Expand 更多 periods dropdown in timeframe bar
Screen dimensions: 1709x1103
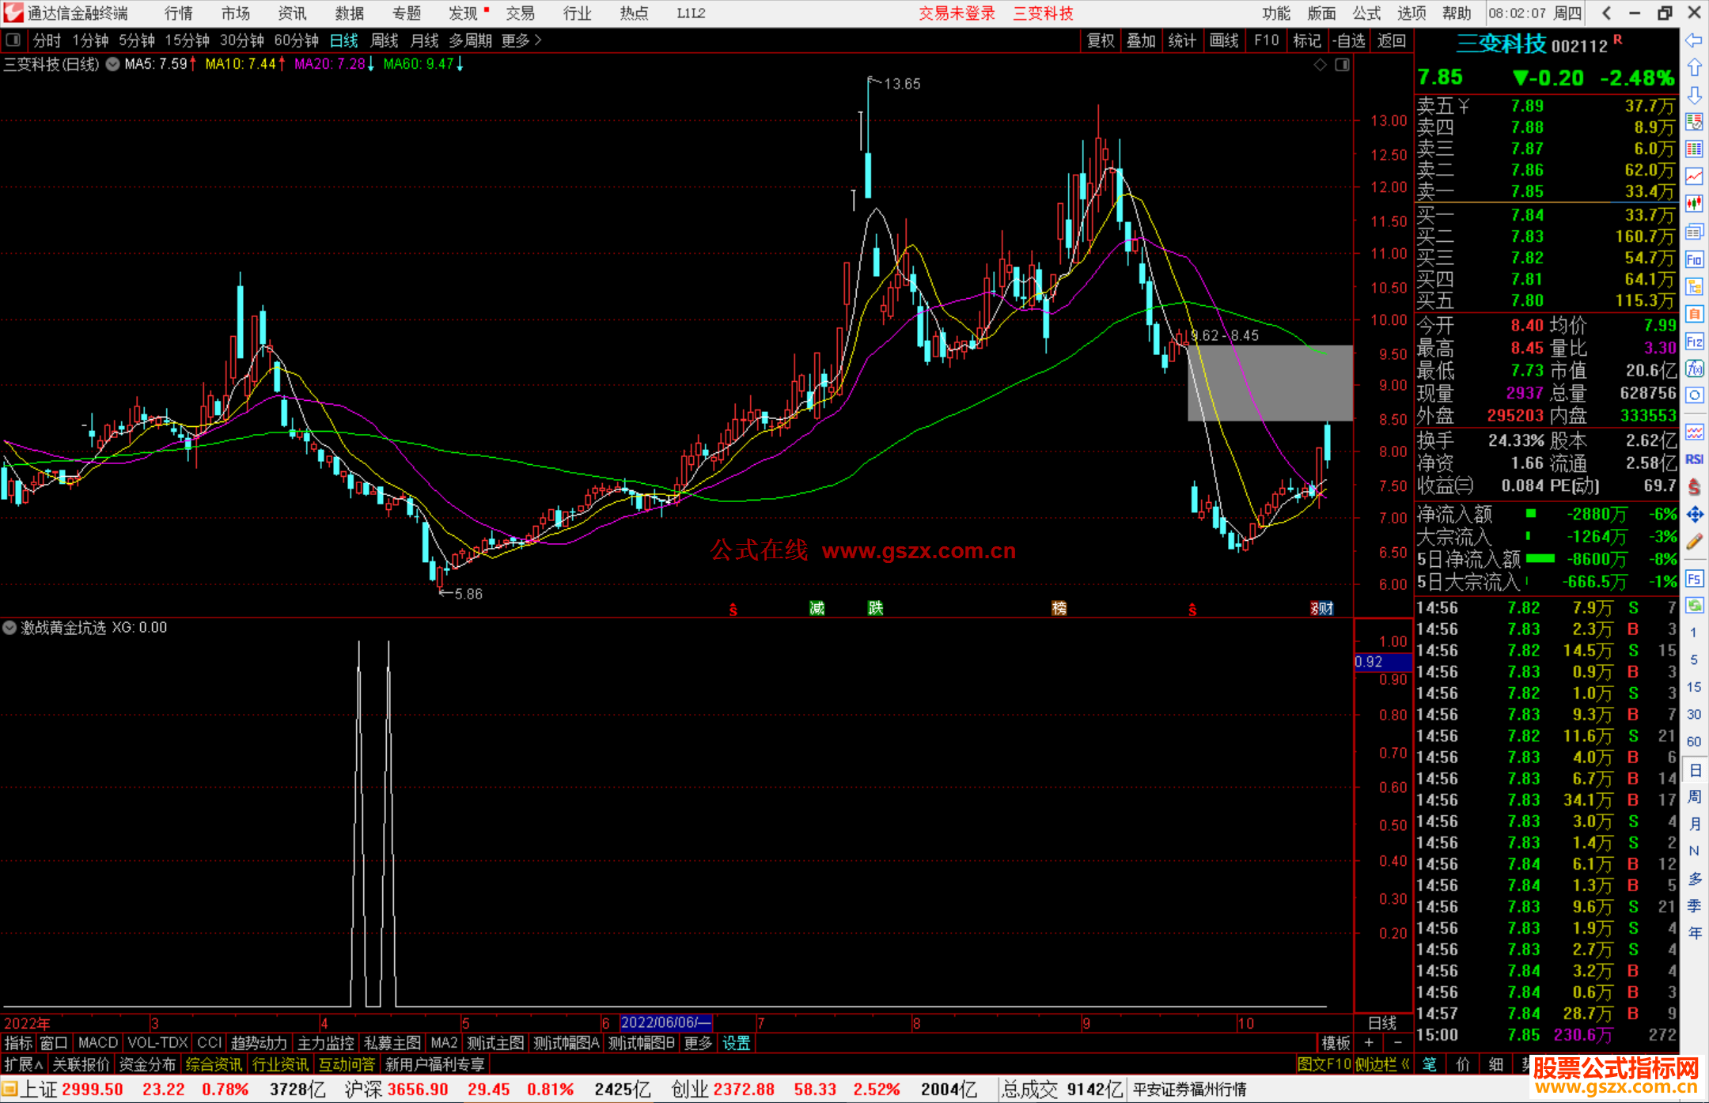click(521, 40)
